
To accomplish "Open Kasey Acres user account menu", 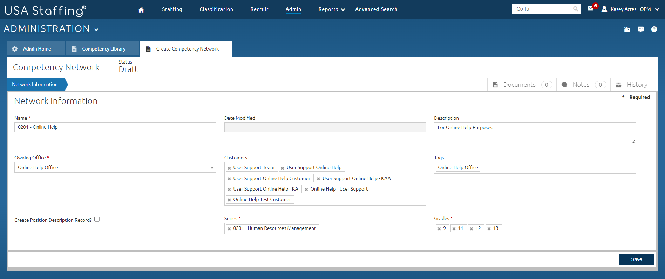I will click(x=630, y=9).
